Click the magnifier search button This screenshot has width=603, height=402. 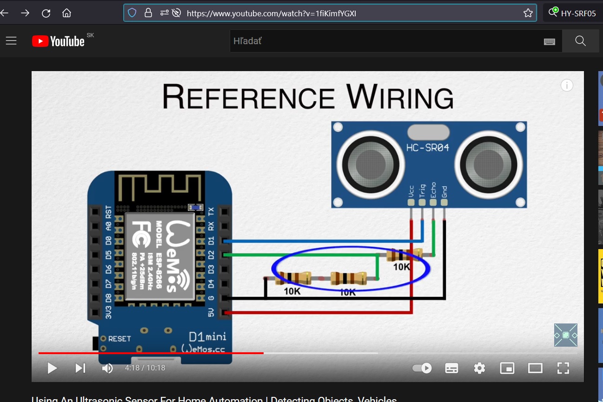580,41
